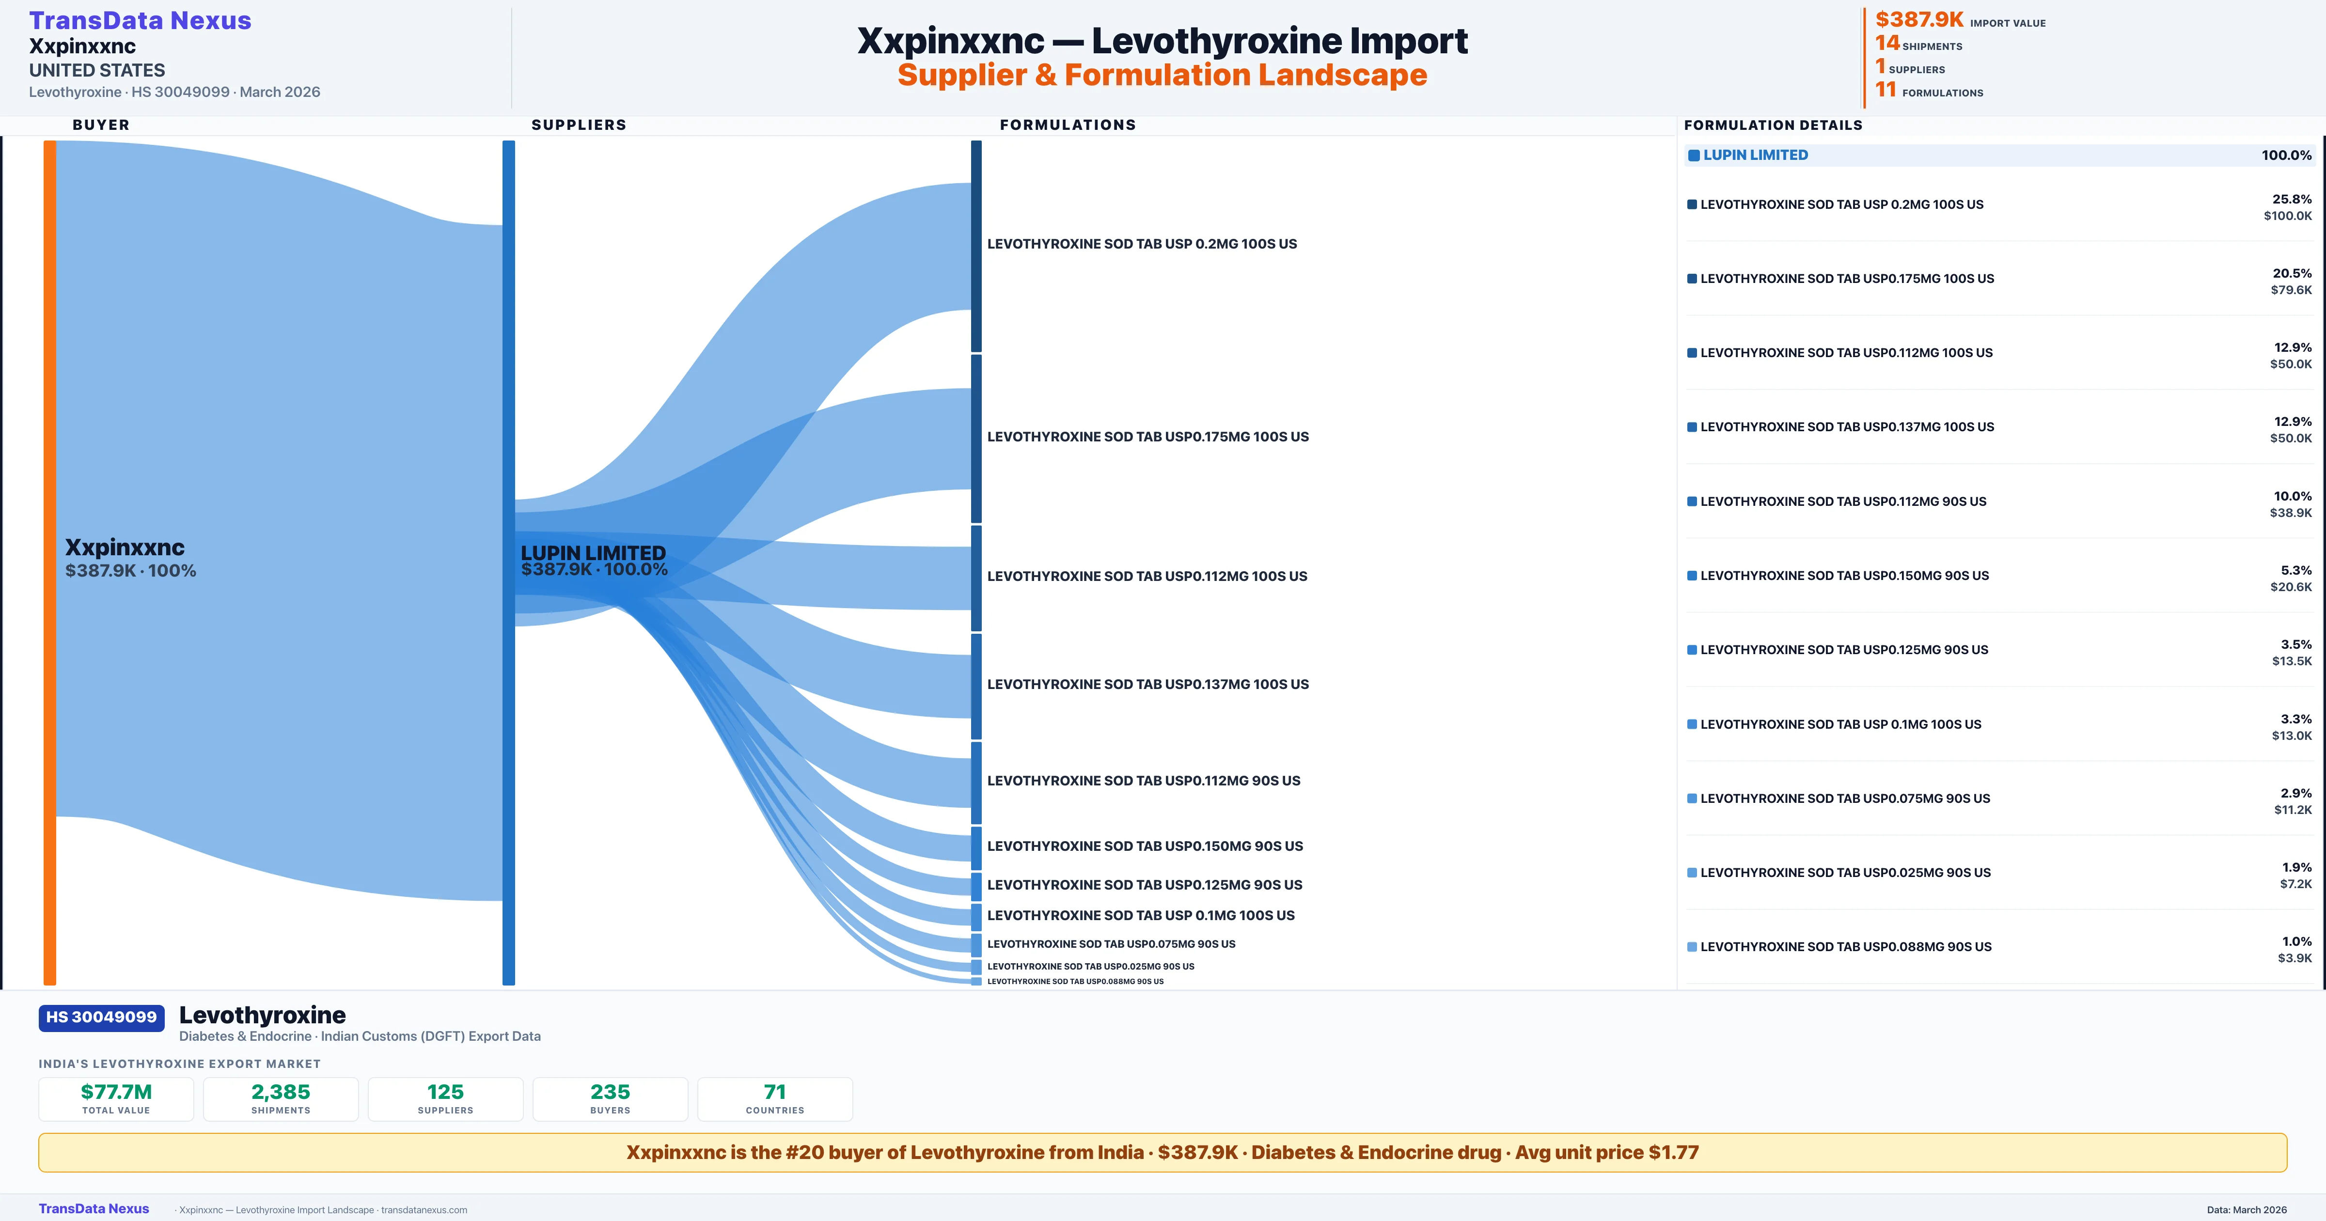The height and width of the screenshot is (1221, 2326).
Task: Toggle the USP0.137MG 100S US formulation marker
Action: 1692,426
